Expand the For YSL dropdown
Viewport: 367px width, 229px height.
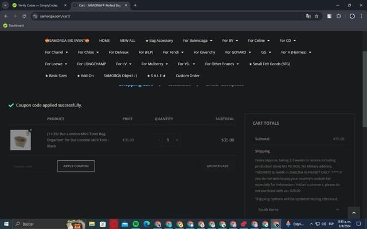(x=186, y=64)
